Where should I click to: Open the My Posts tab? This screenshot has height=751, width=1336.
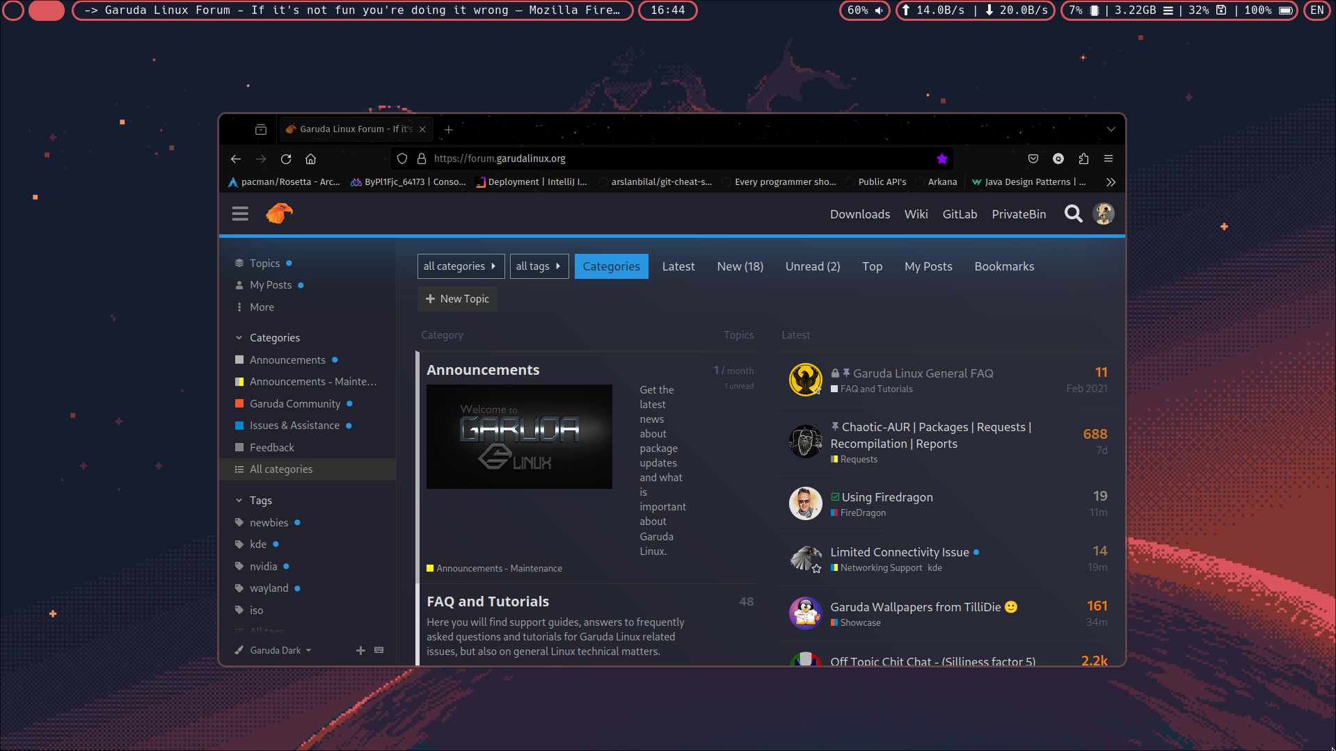928,266
